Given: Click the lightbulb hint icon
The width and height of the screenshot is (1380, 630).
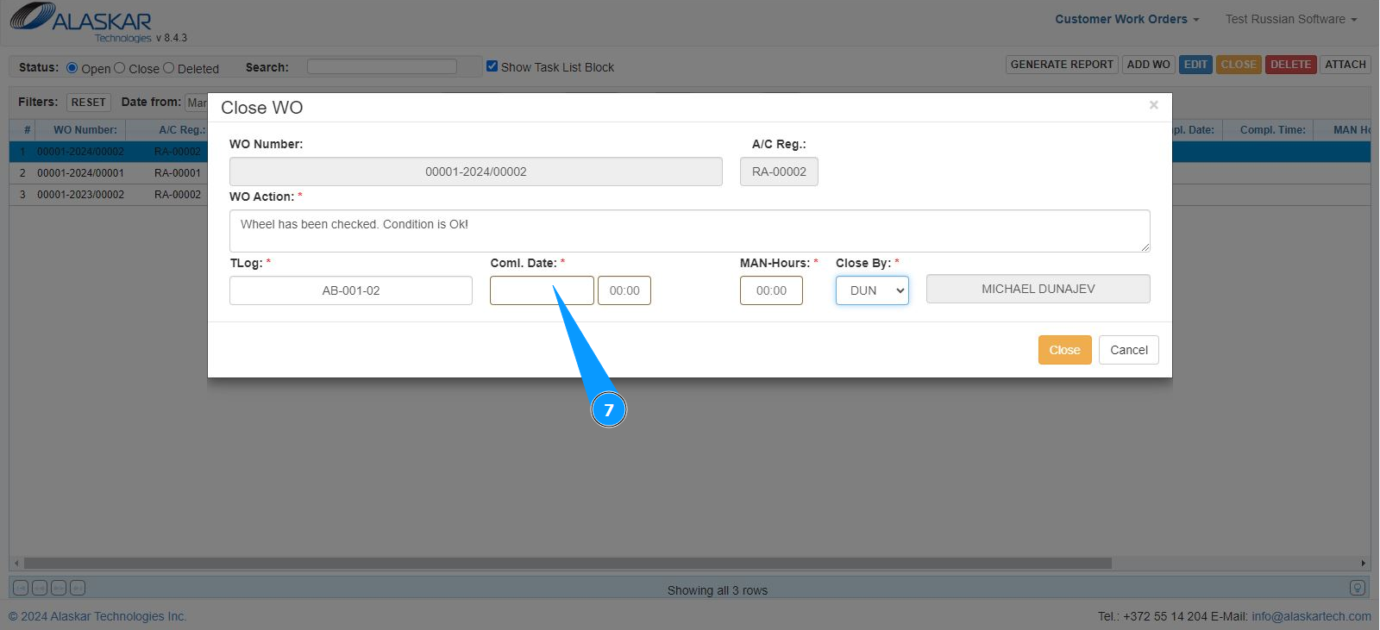Looking at the screenshot, I should [1357, 588].
